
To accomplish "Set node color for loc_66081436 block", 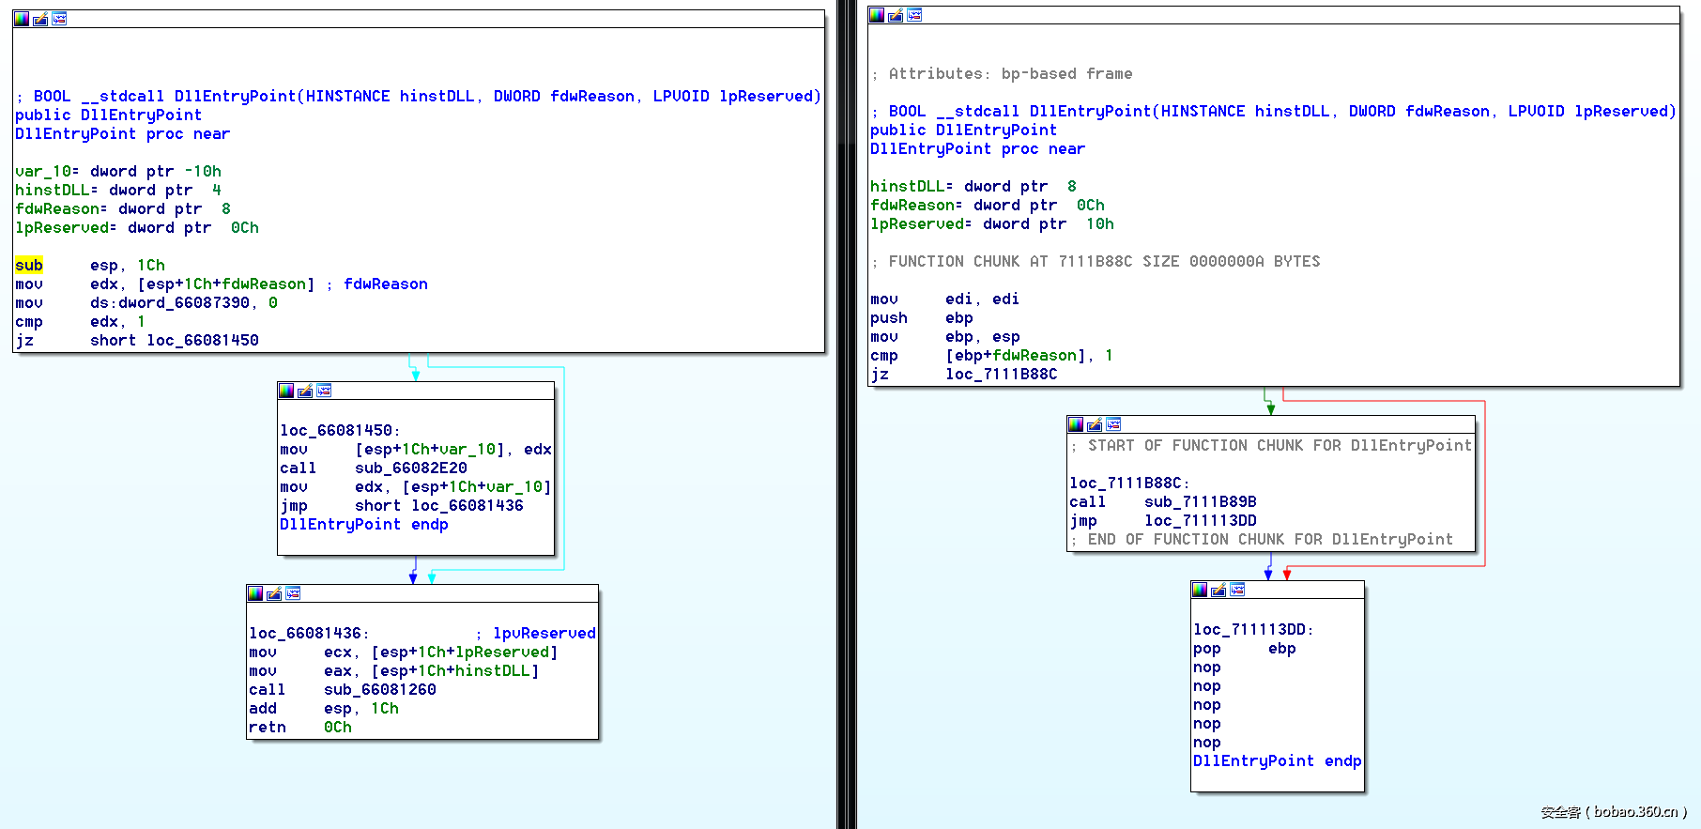I will [255, 593].
